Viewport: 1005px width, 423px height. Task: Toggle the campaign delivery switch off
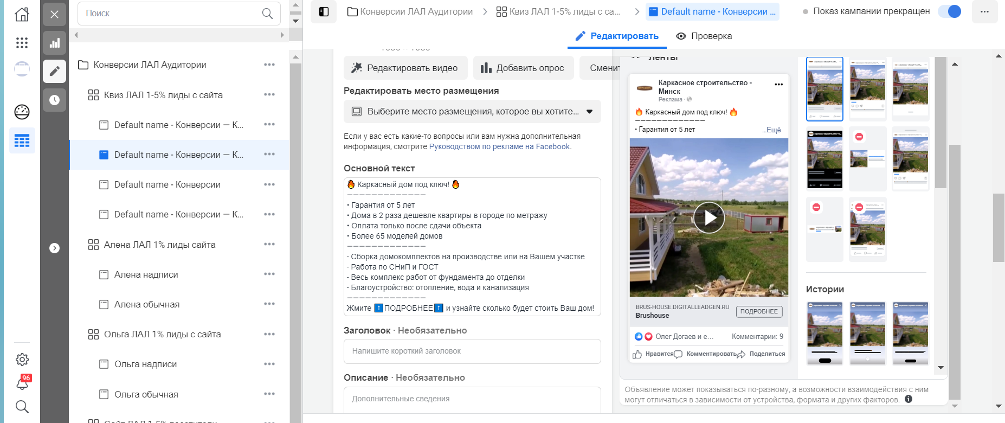tap(950, 11)
